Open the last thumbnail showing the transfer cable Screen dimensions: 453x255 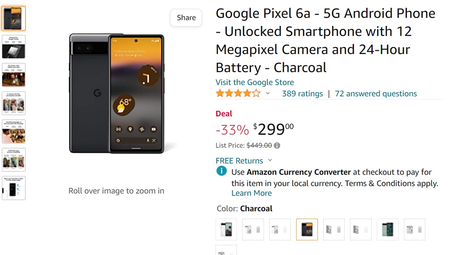click(x=14, y=188)
